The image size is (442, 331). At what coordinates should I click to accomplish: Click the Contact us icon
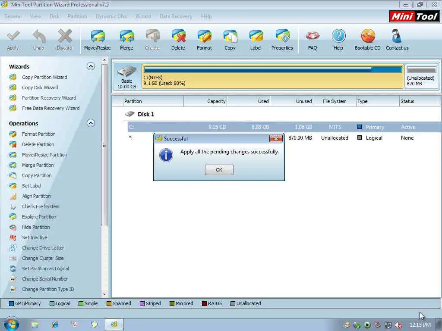397,40
